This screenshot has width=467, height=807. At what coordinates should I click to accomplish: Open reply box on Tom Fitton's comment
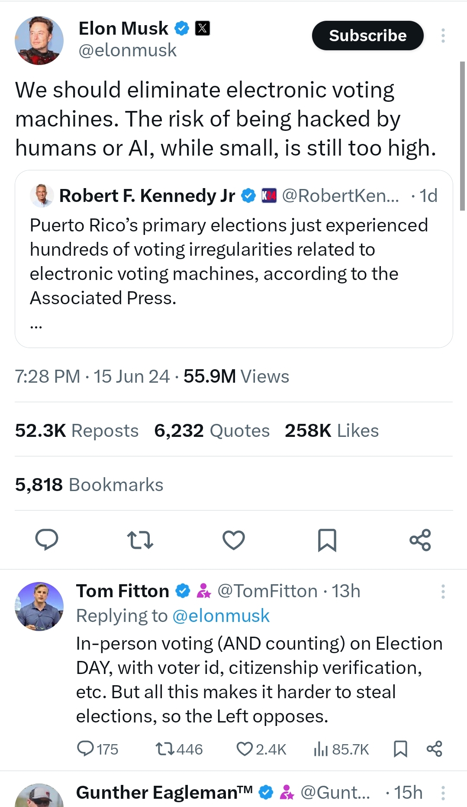coord(85,748)
